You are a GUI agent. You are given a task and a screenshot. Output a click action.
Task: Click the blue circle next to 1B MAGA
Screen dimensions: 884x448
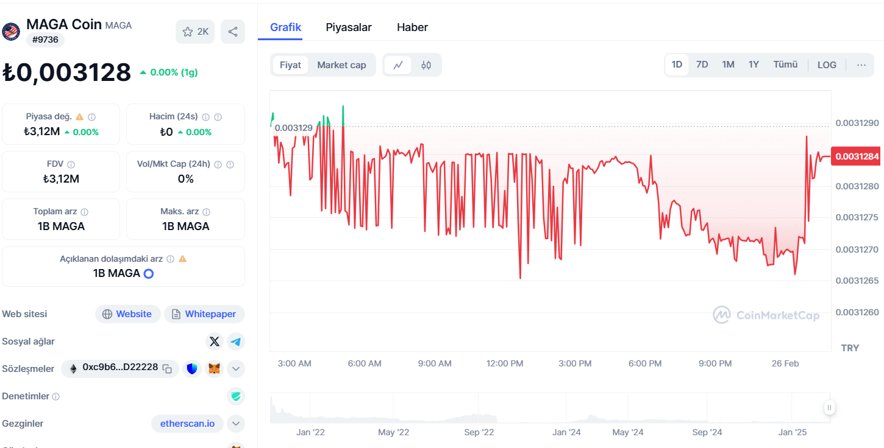(148, 274)
